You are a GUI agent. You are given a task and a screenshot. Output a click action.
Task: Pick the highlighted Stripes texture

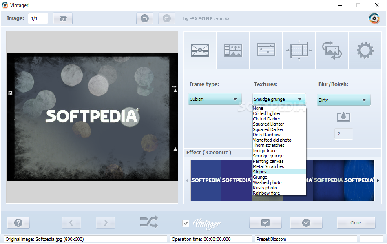coord(279,172)
